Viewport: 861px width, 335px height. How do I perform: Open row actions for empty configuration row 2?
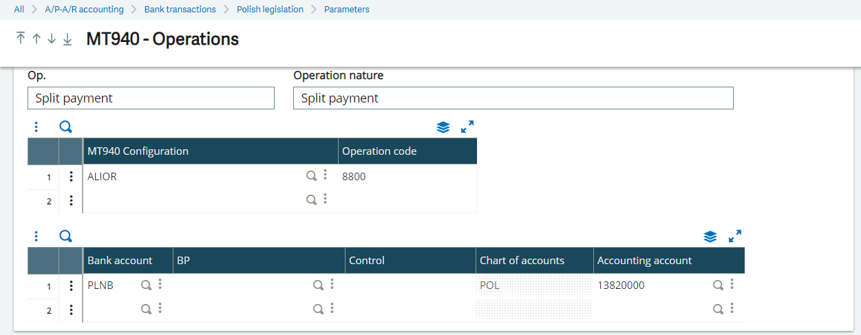point(71,201)
